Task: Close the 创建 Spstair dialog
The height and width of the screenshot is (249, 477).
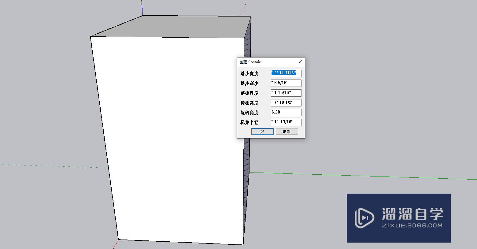Action: pos(300,62)
